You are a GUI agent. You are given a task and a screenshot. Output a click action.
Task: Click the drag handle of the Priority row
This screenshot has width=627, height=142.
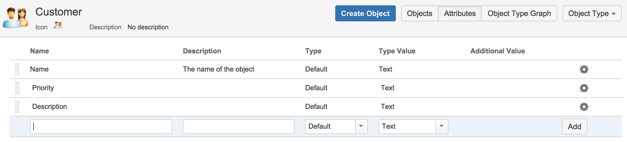[17, 88]
